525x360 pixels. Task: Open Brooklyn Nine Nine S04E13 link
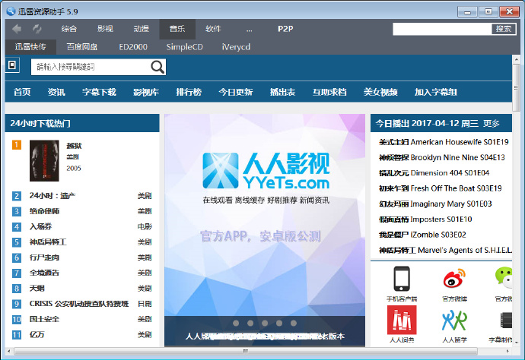click(441, 157)
